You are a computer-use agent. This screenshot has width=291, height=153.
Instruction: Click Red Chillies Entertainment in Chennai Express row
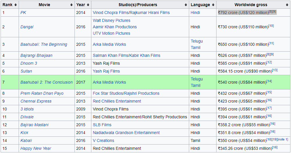(117, 101)
